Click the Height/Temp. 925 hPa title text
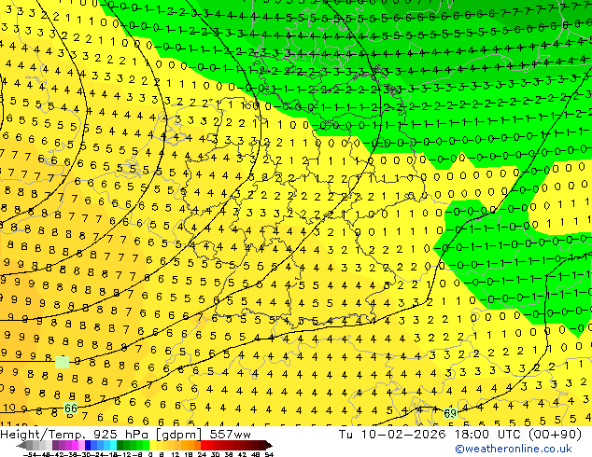This screenshot has height=457, width=592. [x=77, y=435]
